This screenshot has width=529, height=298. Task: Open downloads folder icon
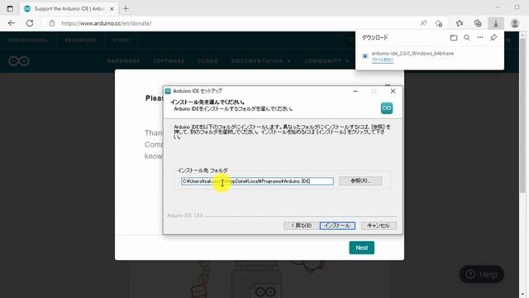(454, 37)
